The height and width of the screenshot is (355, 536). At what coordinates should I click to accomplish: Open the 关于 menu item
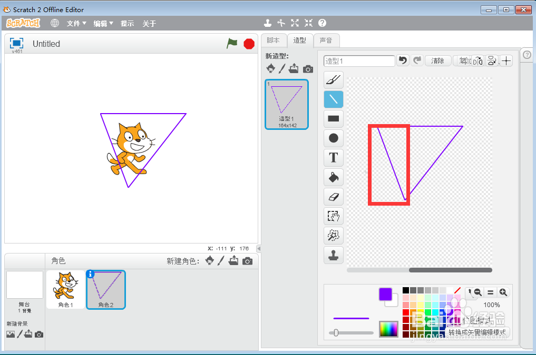point(149,24)
